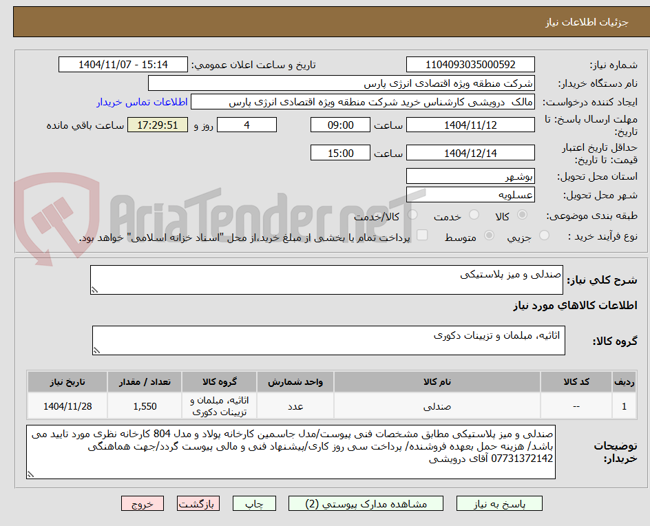
Task: Click the remaining time field 17:29:51
Action: coord(158,125)
